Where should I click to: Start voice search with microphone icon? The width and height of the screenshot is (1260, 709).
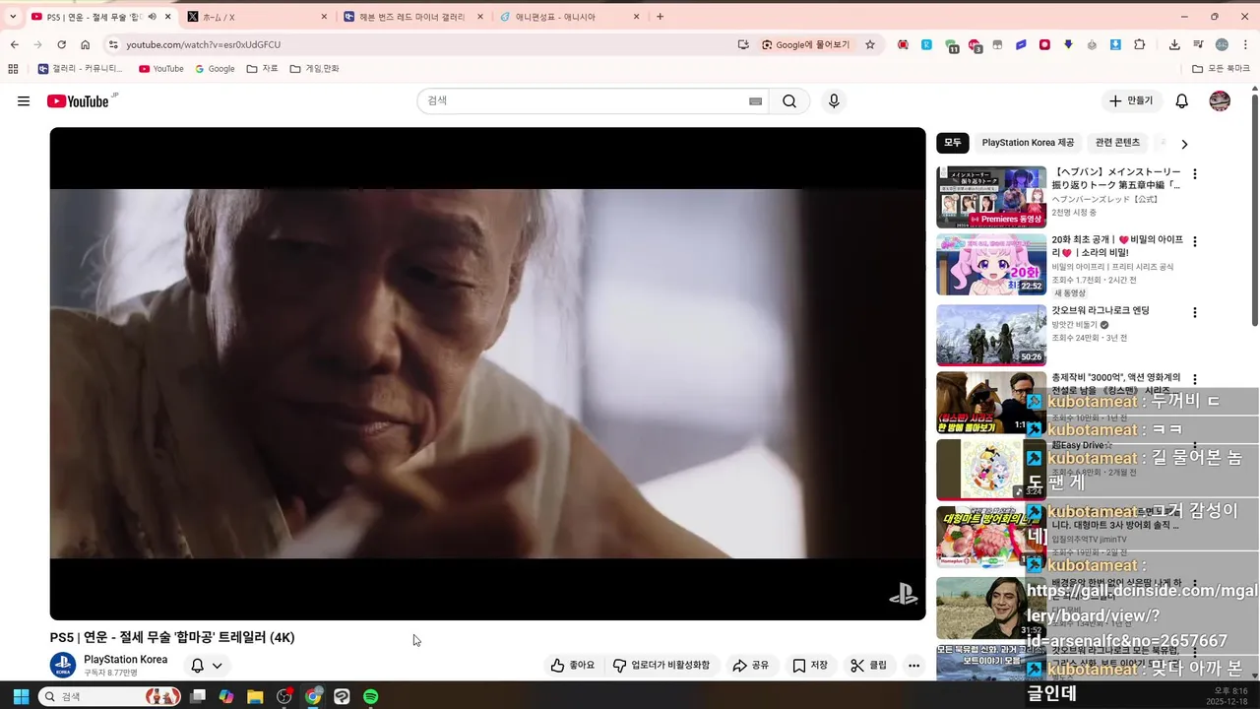(834, 101)
